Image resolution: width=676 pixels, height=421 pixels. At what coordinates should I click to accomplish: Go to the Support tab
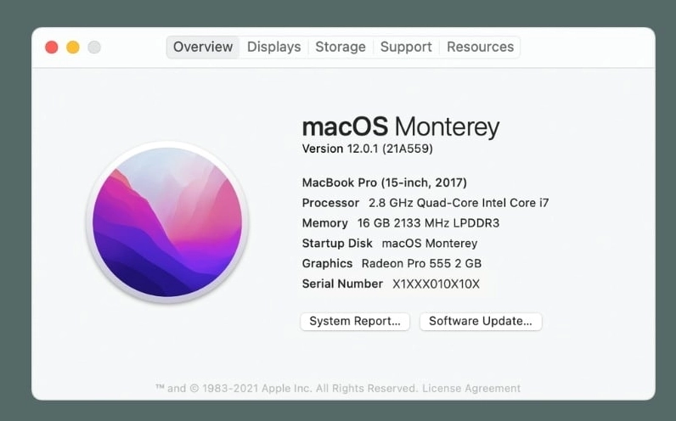(406, 47)
